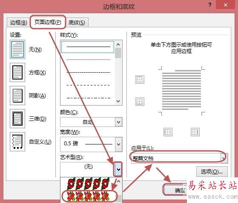Choose the 方框(X) box setting icon

point(17,72)
